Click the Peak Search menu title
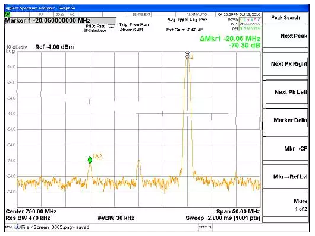Screen dimensions: 315x236 point(285,18)
